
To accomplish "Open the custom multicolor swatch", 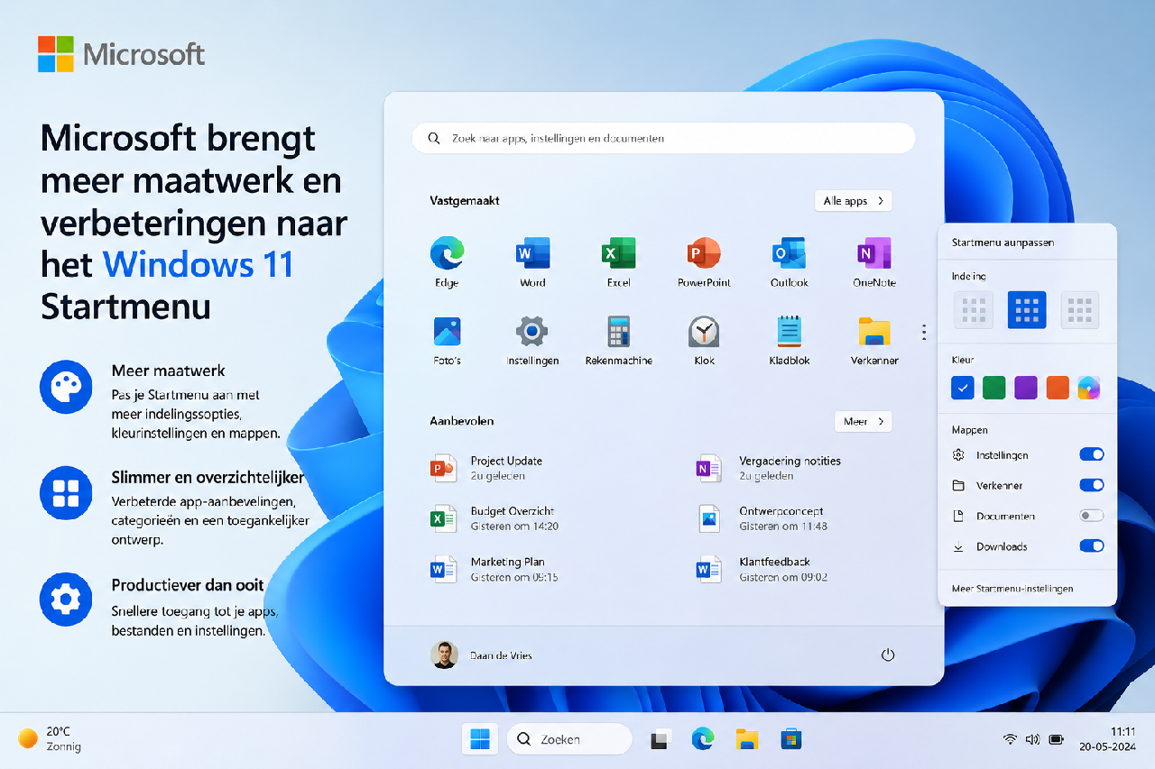I will (x=1089, y=388).
